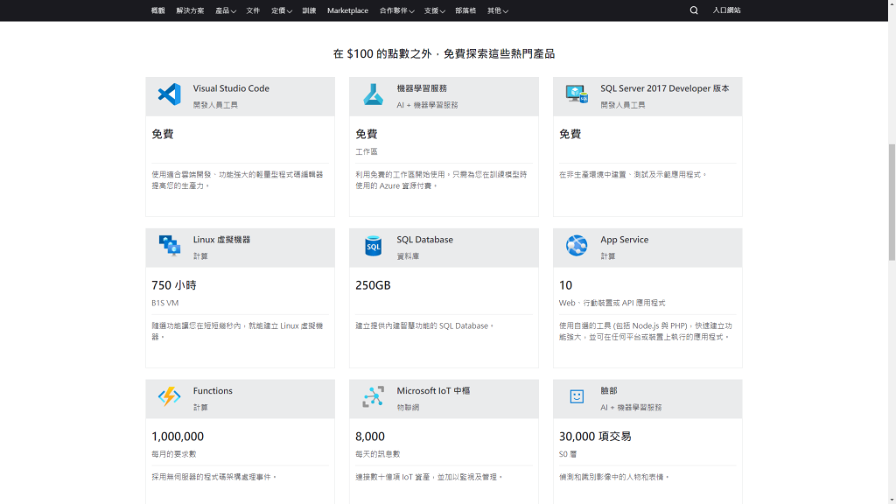Expand the 定價 dropdown menu
This screenshot has height=504, width=896.
click(x=282, y=10)
